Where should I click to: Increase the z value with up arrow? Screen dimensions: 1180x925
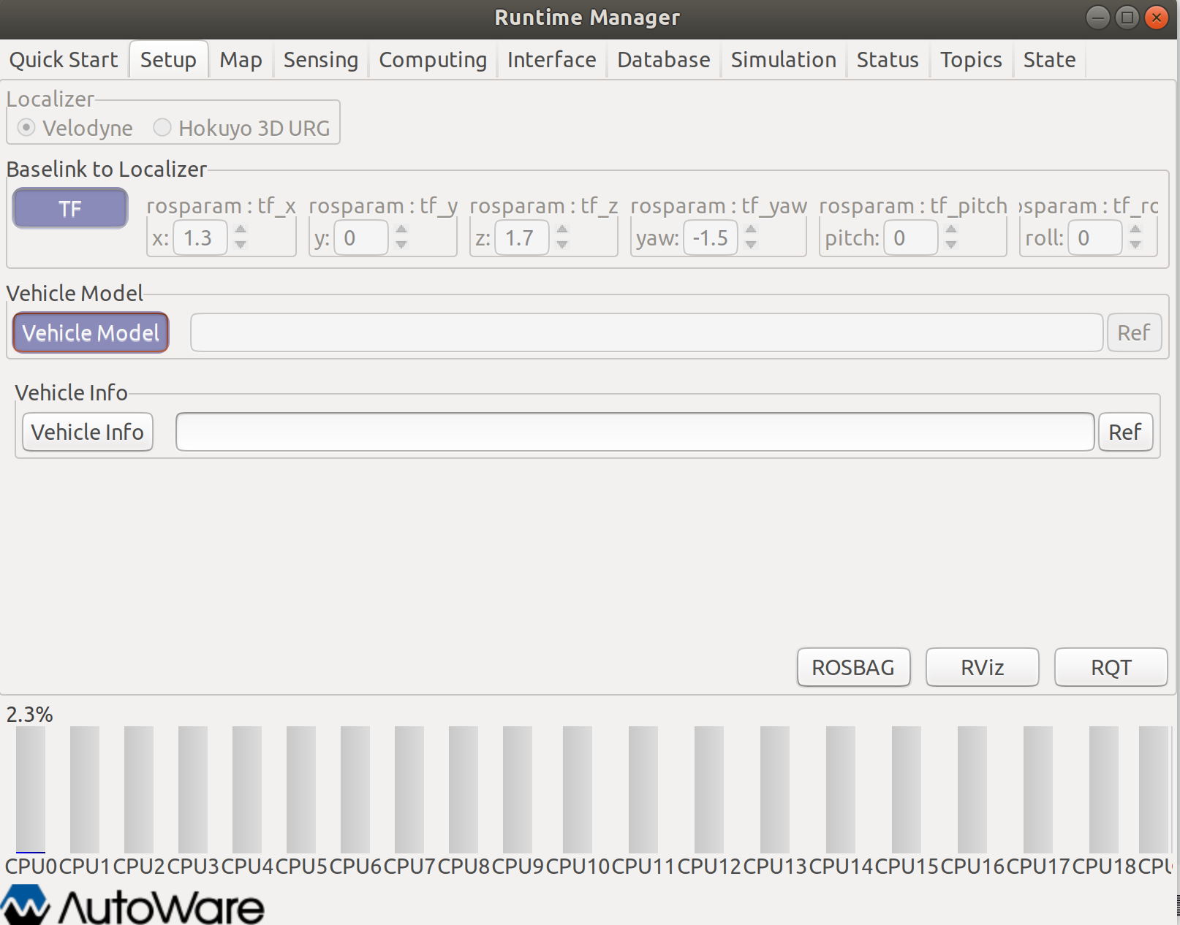[562, 230]
